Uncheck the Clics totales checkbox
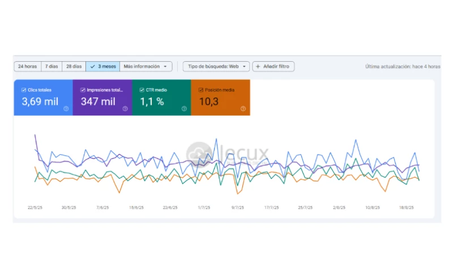The image size is (453, 272). 23,90
